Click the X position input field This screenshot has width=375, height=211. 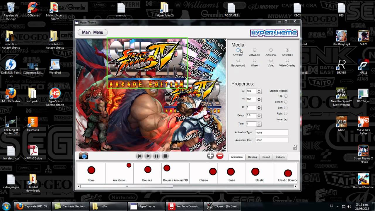click(251, 91)
